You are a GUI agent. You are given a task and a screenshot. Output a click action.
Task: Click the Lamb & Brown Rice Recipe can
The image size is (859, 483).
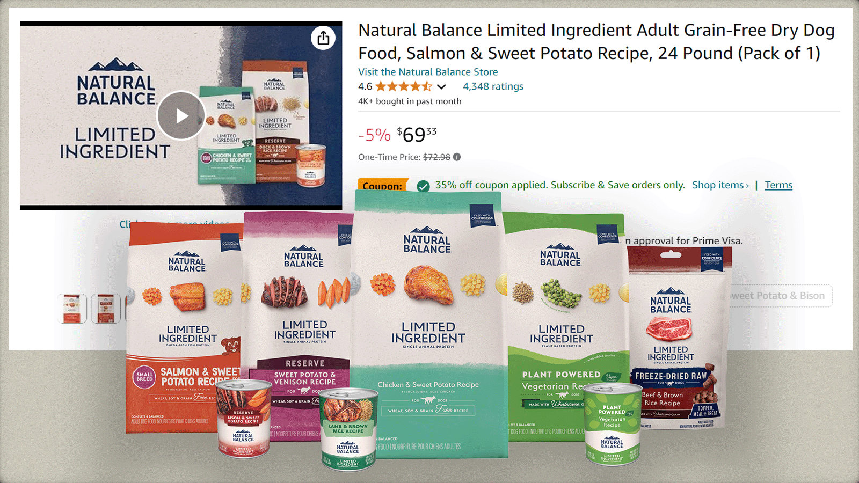[348, 428]
